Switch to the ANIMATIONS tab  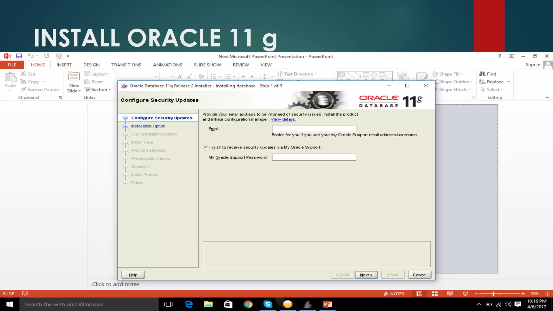tap(167, 65)
